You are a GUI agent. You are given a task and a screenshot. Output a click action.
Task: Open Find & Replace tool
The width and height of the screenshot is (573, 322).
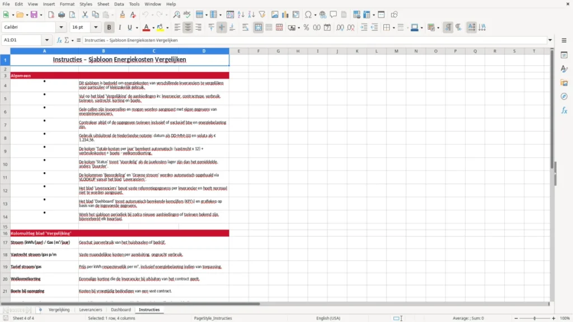pos(176,15)
